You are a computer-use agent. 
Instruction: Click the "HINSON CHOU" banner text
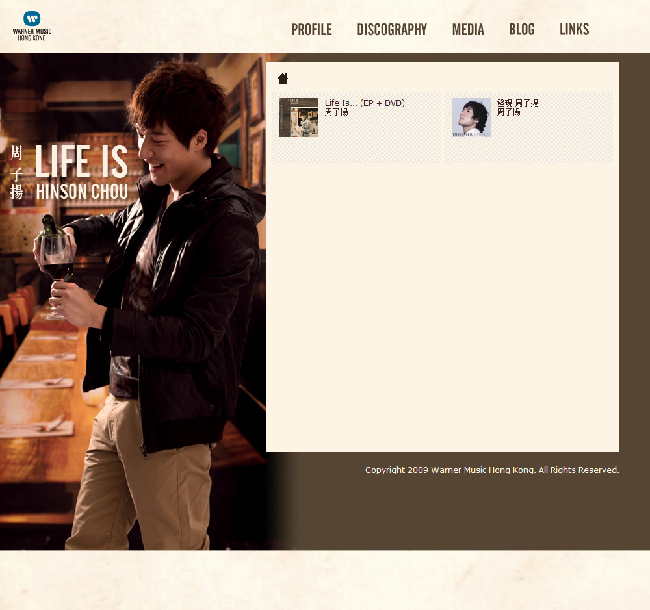pyautogui.click(x=82, y=192)
